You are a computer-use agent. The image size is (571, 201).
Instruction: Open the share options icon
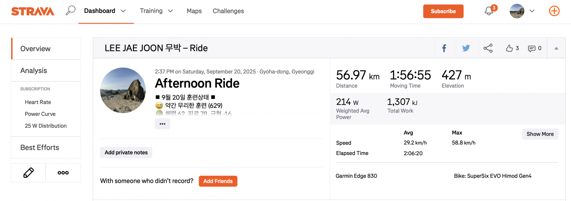[x=488, y=48]
